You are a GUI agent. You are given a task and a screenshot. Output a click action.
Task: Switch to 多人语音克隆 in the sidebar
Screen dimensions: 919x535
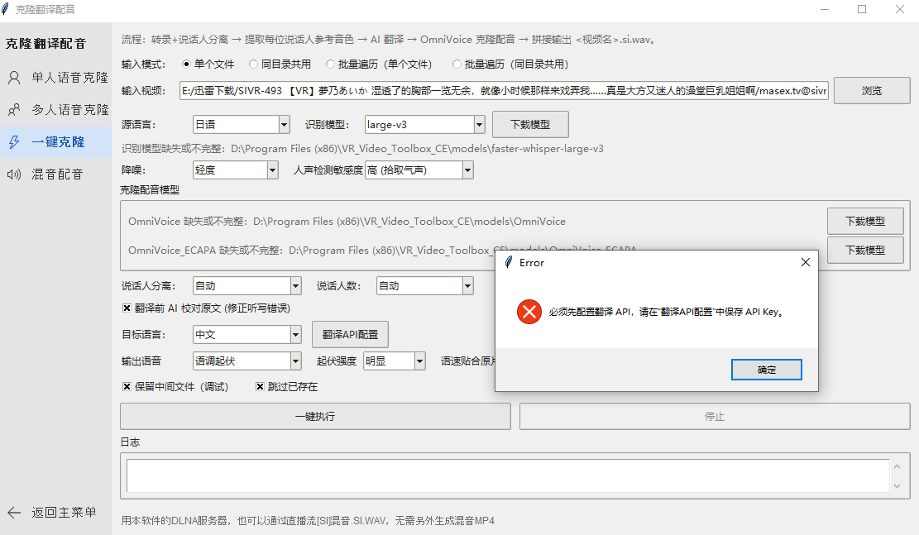click(x=55, y=110)
